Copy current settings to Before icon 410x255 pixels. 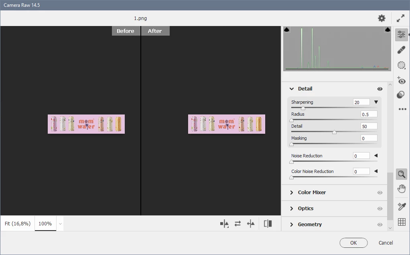coord(250,224)
